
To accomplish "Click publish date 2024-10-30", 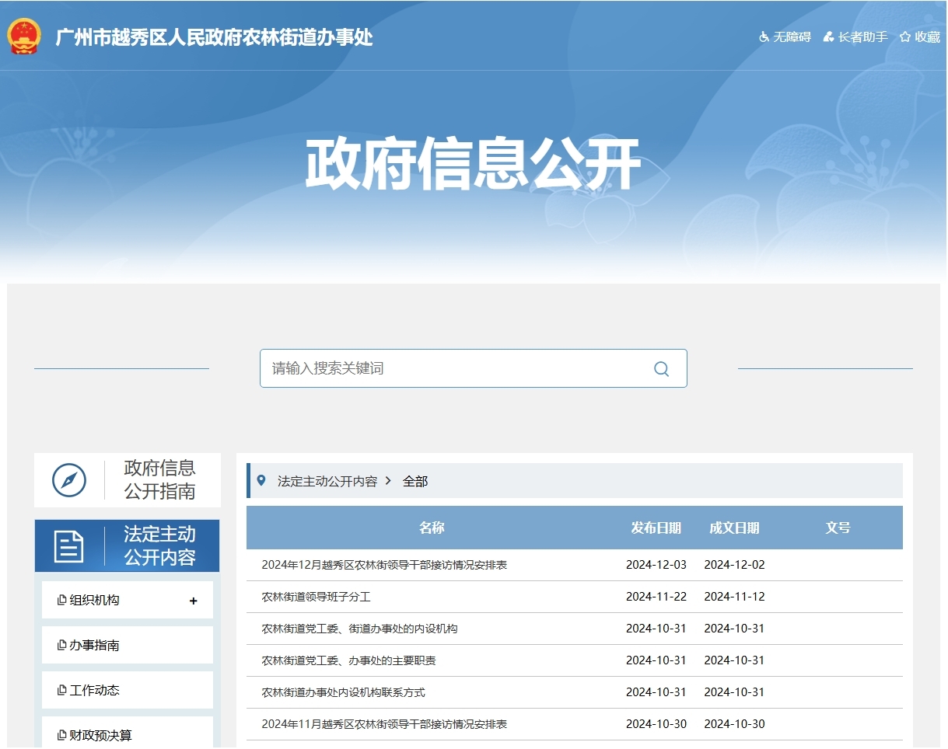I will (656, 724).
